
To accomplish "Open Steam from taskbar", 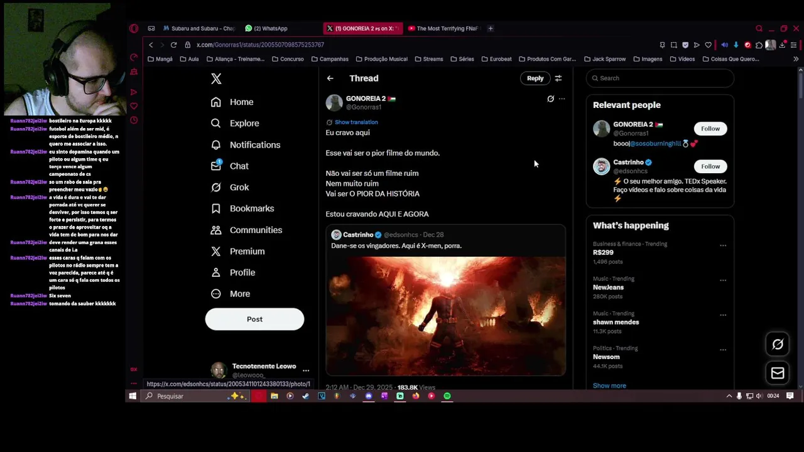I will [x=306, y=396].
